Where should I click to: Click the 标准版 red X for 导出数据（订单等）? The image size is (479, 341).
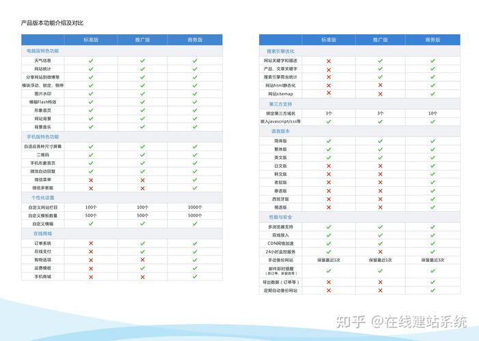329,282
